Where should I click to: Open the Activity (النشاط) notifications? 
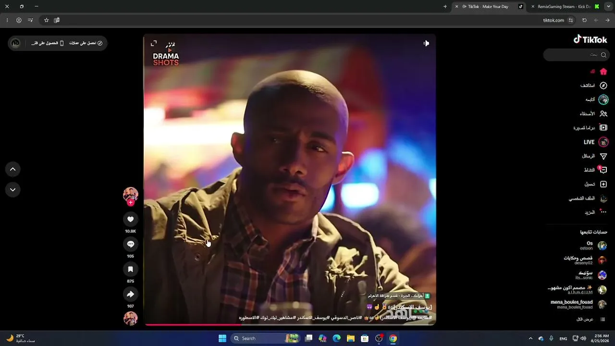click(596, 170)
